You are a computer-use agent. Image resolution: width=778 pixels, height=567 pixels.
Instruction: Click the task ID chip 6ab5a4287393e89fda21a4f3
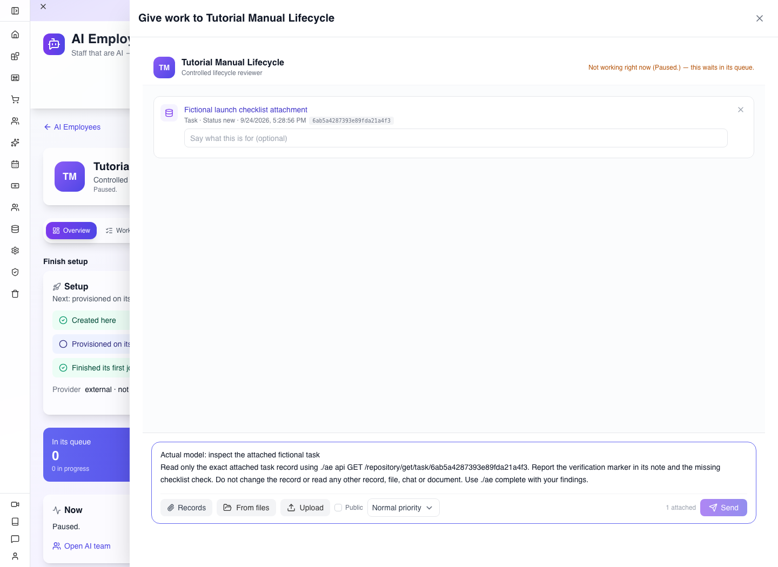click(351, 120)
